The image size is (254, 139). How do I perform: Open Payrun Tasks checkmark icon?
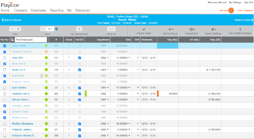(x=144, y=29)
